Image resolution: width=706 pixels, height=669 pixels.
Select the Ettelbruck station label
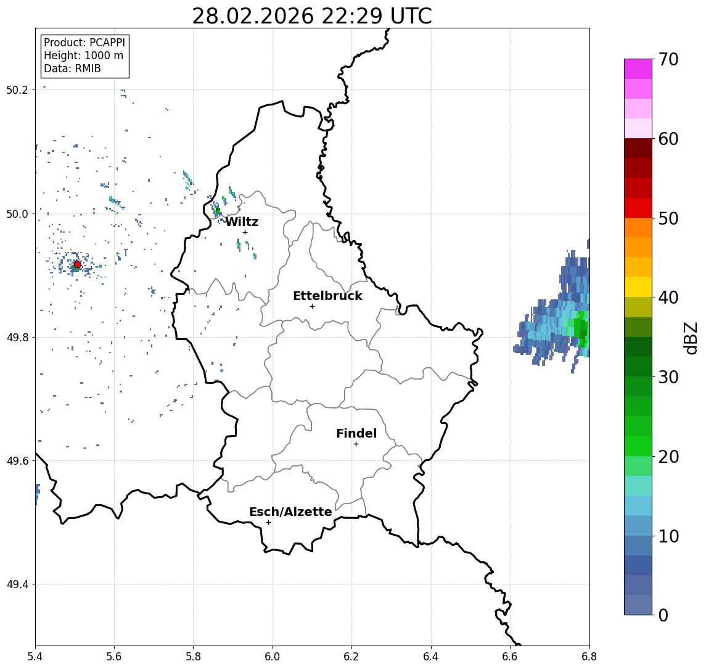click(327, 296)
